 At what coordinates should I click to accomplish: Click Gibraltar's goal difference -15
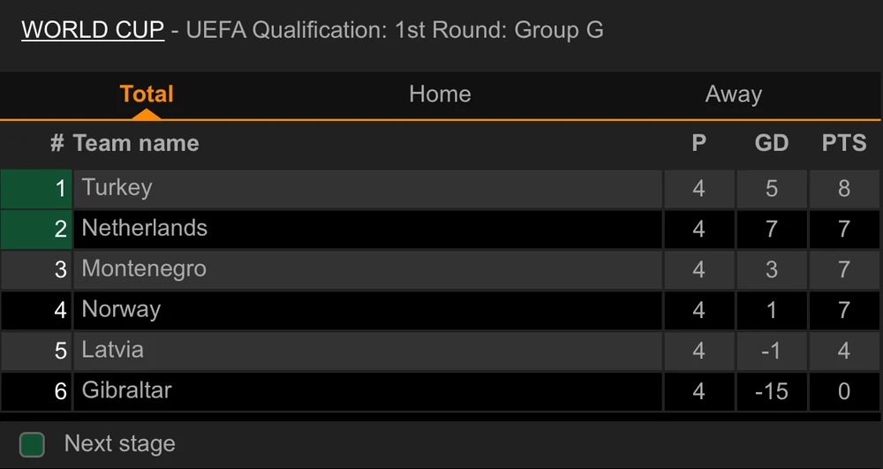(x=771, y=391)
